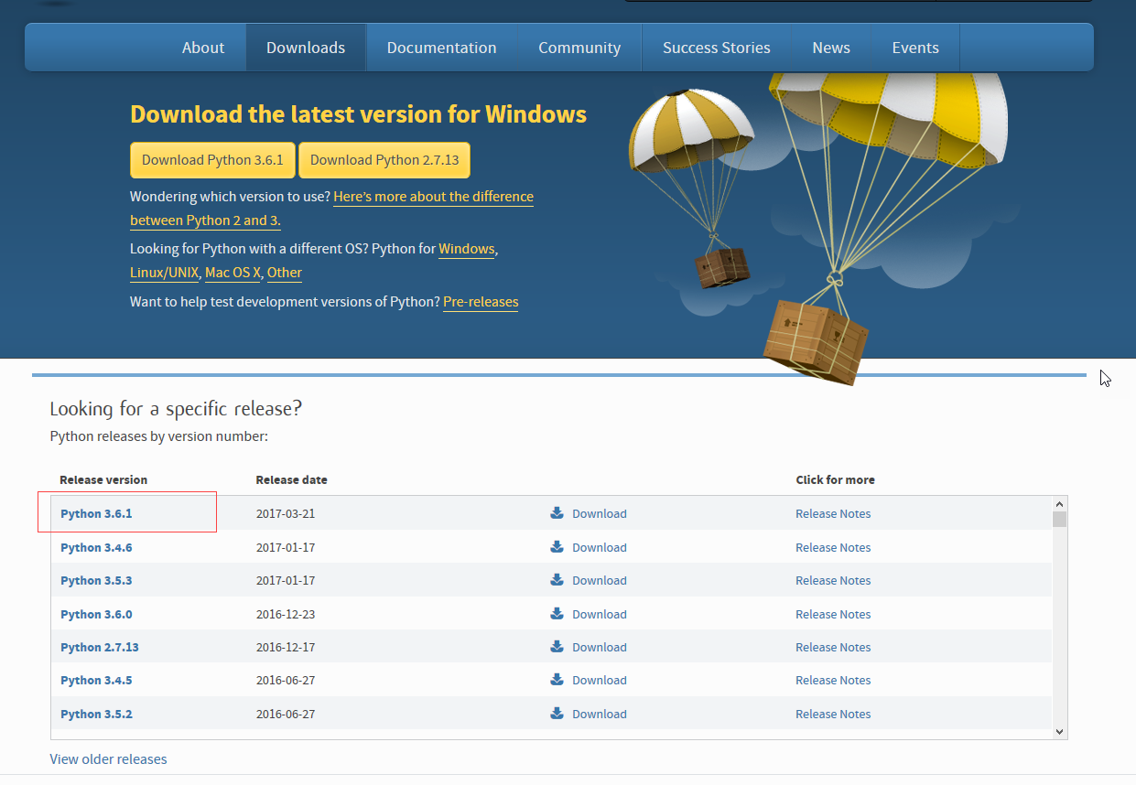Open the Events menu
Image resolution: width=1136 pixels, height=785 pixels.
point(915,48)
